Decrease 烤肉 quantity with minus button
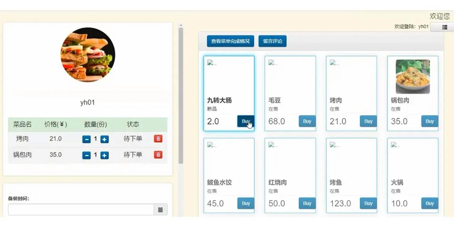454x227 pixels. pos(87,139)
